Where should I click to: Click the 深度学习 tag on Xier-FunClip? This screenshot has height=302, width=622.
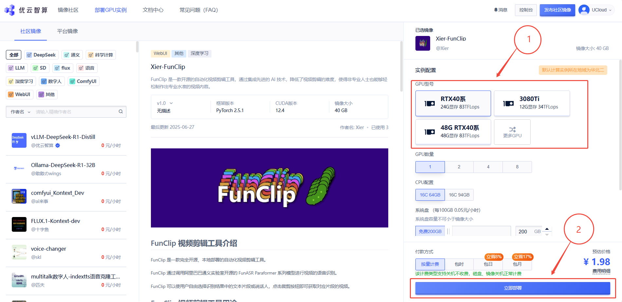[199, 54]
